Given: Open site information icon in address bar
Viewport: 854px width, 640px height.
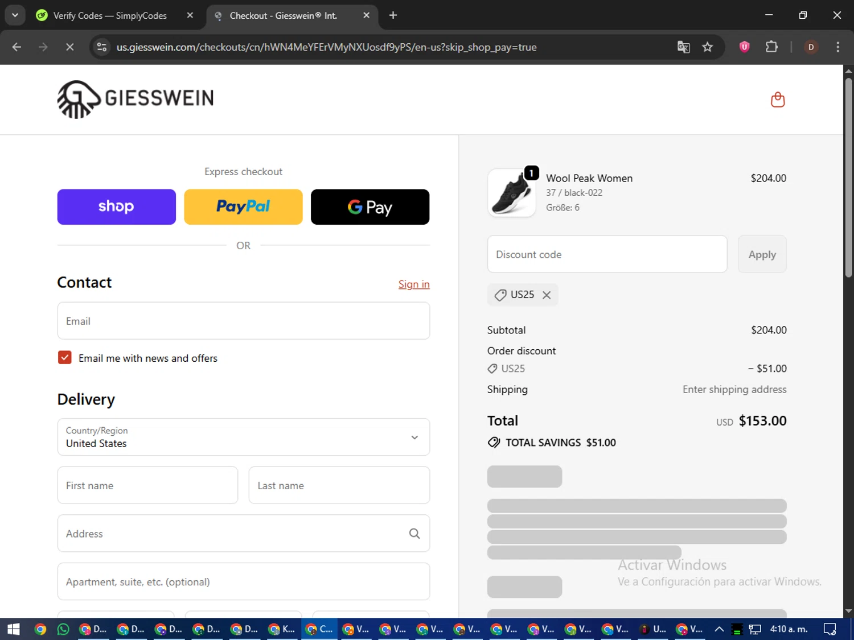Looking at the screenshot, I should [102, 47].
